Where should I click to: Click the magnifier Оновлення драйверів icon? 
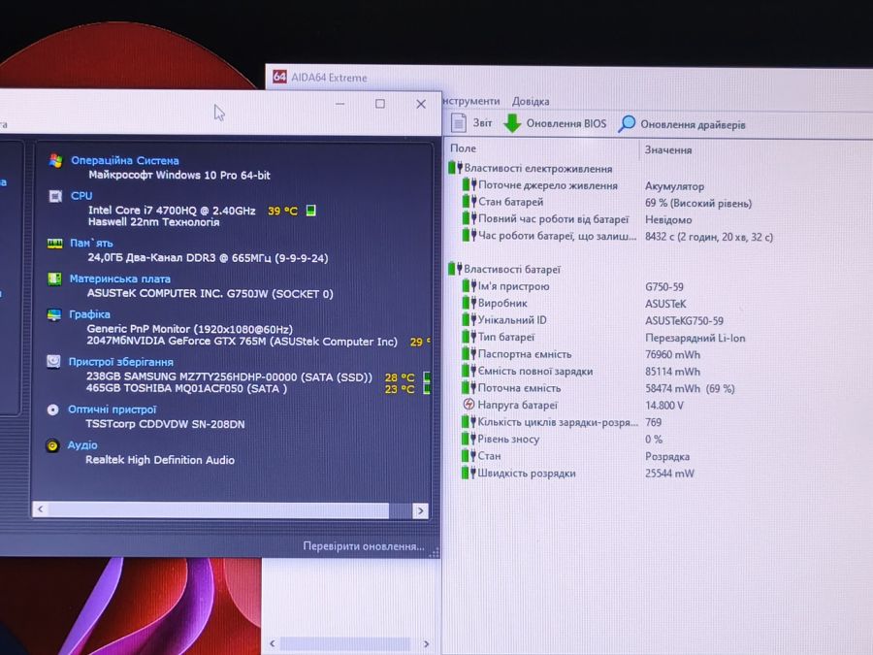coord(627,123)
